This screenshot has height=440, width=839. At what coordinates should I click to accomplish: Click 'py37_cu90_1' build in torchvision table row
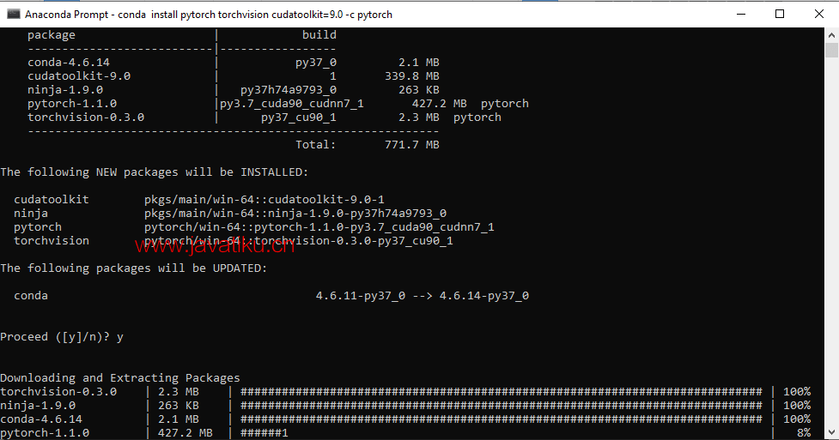299,118
